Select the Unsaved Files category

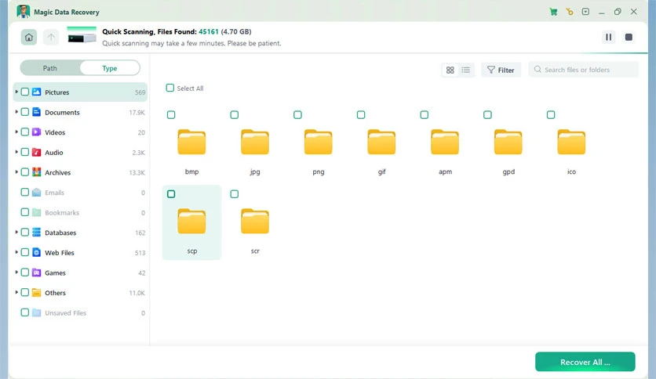pyautogui.click(x=80, y=312)
